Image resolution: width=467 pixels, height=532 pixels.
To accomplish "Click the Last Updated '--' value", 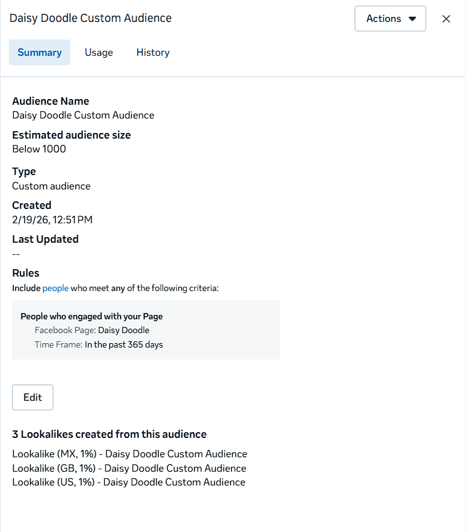I will click(x=16, y=253).
